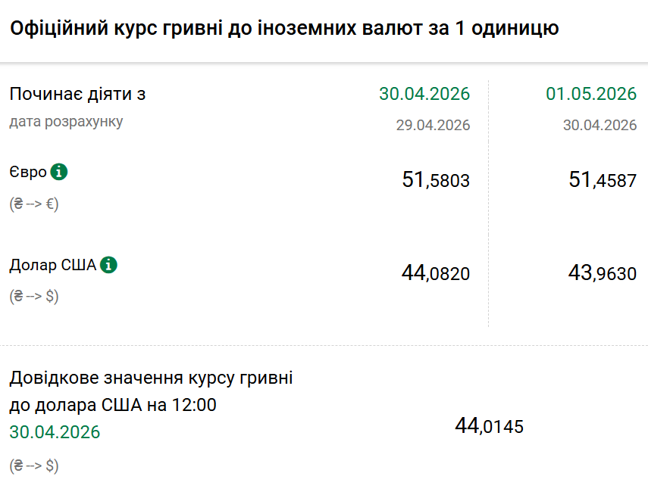648x495 pixels.
Task: Click the dollar rate 43,9630
Action: click(603, 273)
